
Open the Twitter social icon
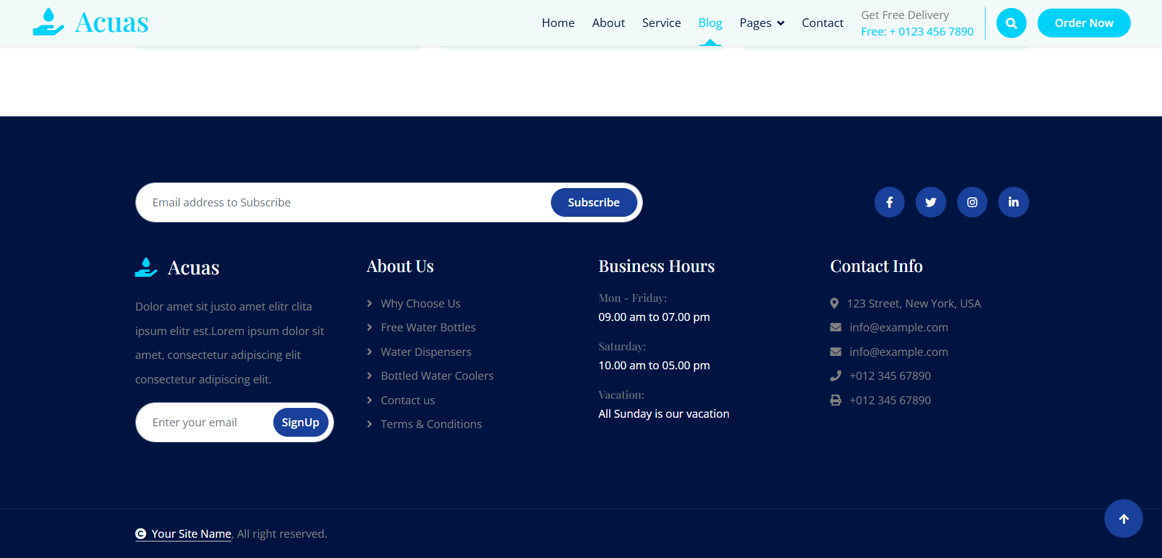pos(930,202)
